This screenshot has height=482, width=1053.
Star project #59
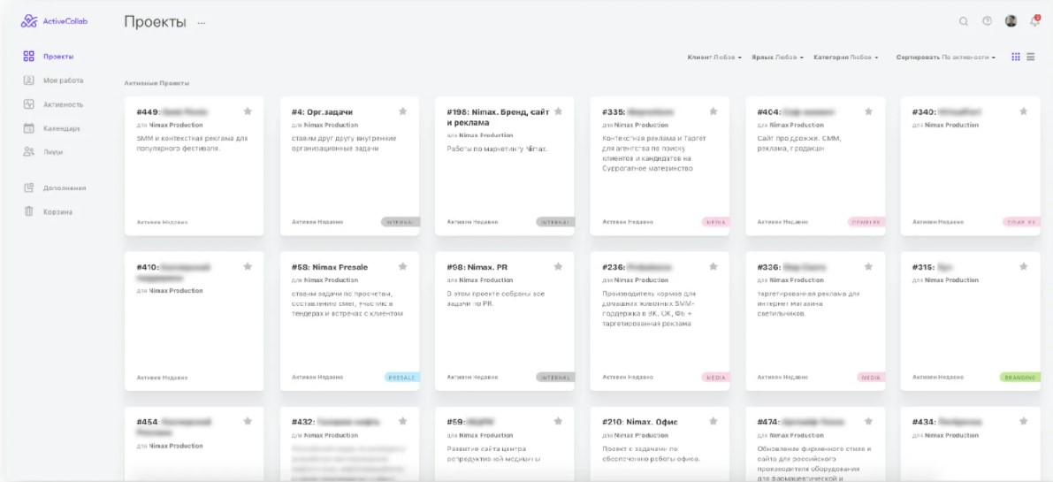pyautogui.click(x=557, y=421)
